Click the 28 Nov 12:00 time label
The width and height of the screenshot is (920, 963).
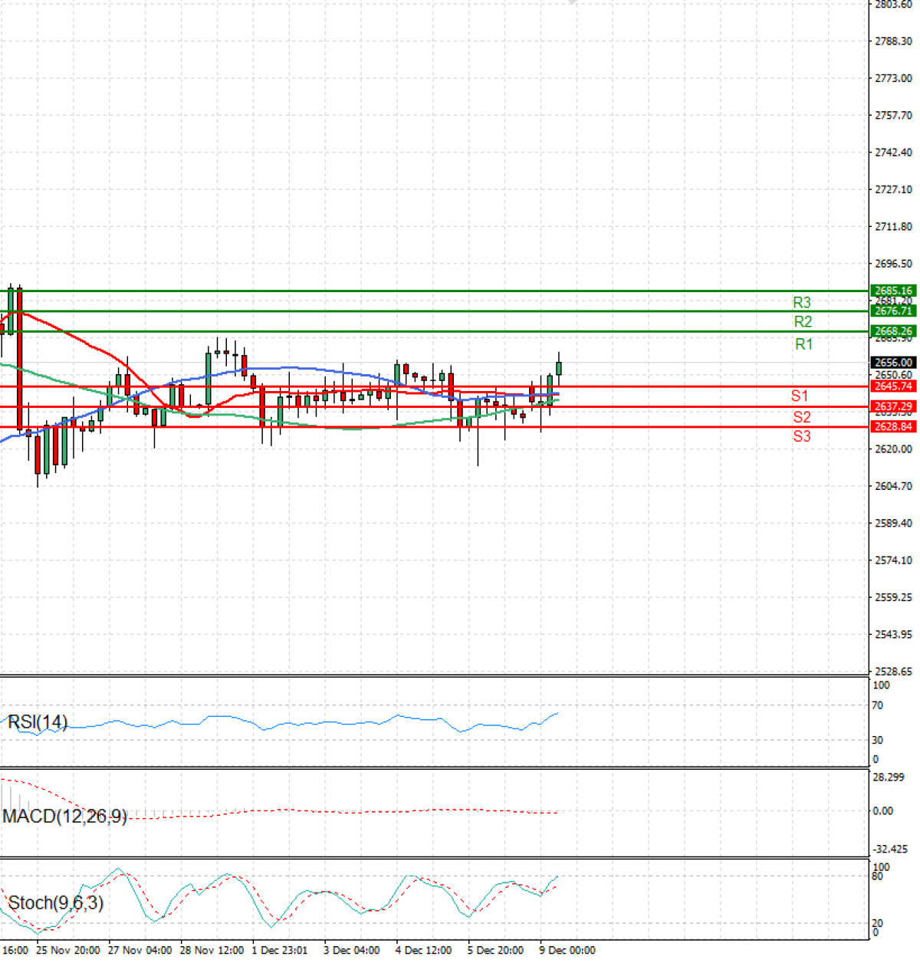click(212, 950)
